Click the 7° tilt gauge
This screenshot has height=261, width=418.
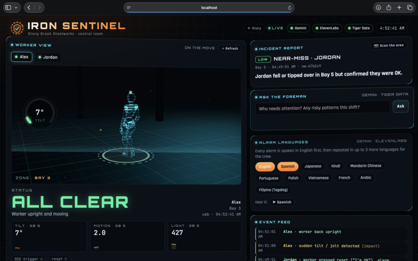40,113
